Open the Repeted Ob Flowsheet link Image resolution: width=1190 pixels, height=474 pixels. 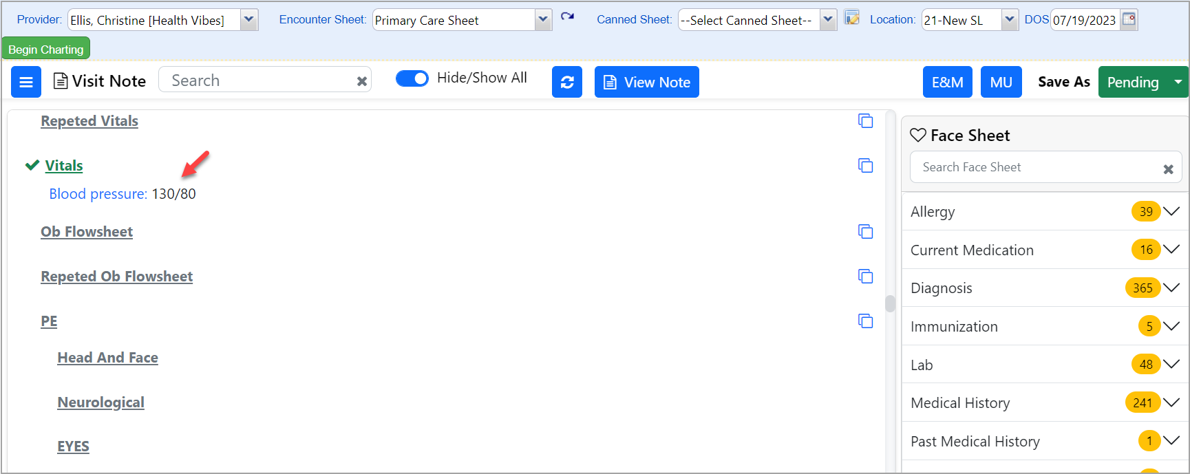(117, 277)
